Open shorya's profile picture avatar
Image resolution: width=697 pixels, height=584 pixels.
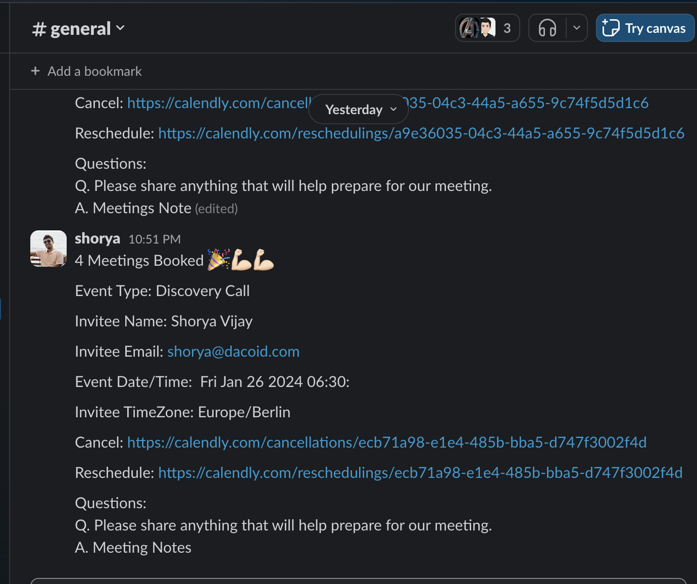click(48, 249)
